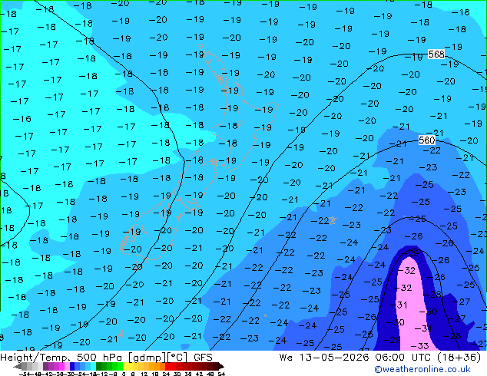
Task: Click the right arrow of the color scale
Action: [x=221, y=366]
